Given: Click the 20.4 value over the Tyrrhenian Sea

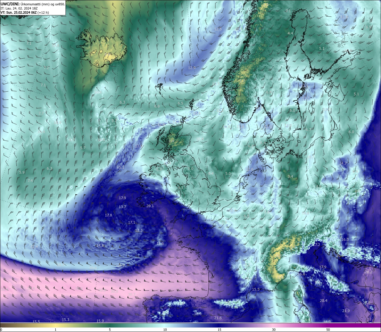Looking at the screenshot, I should (x=324, y=301).
